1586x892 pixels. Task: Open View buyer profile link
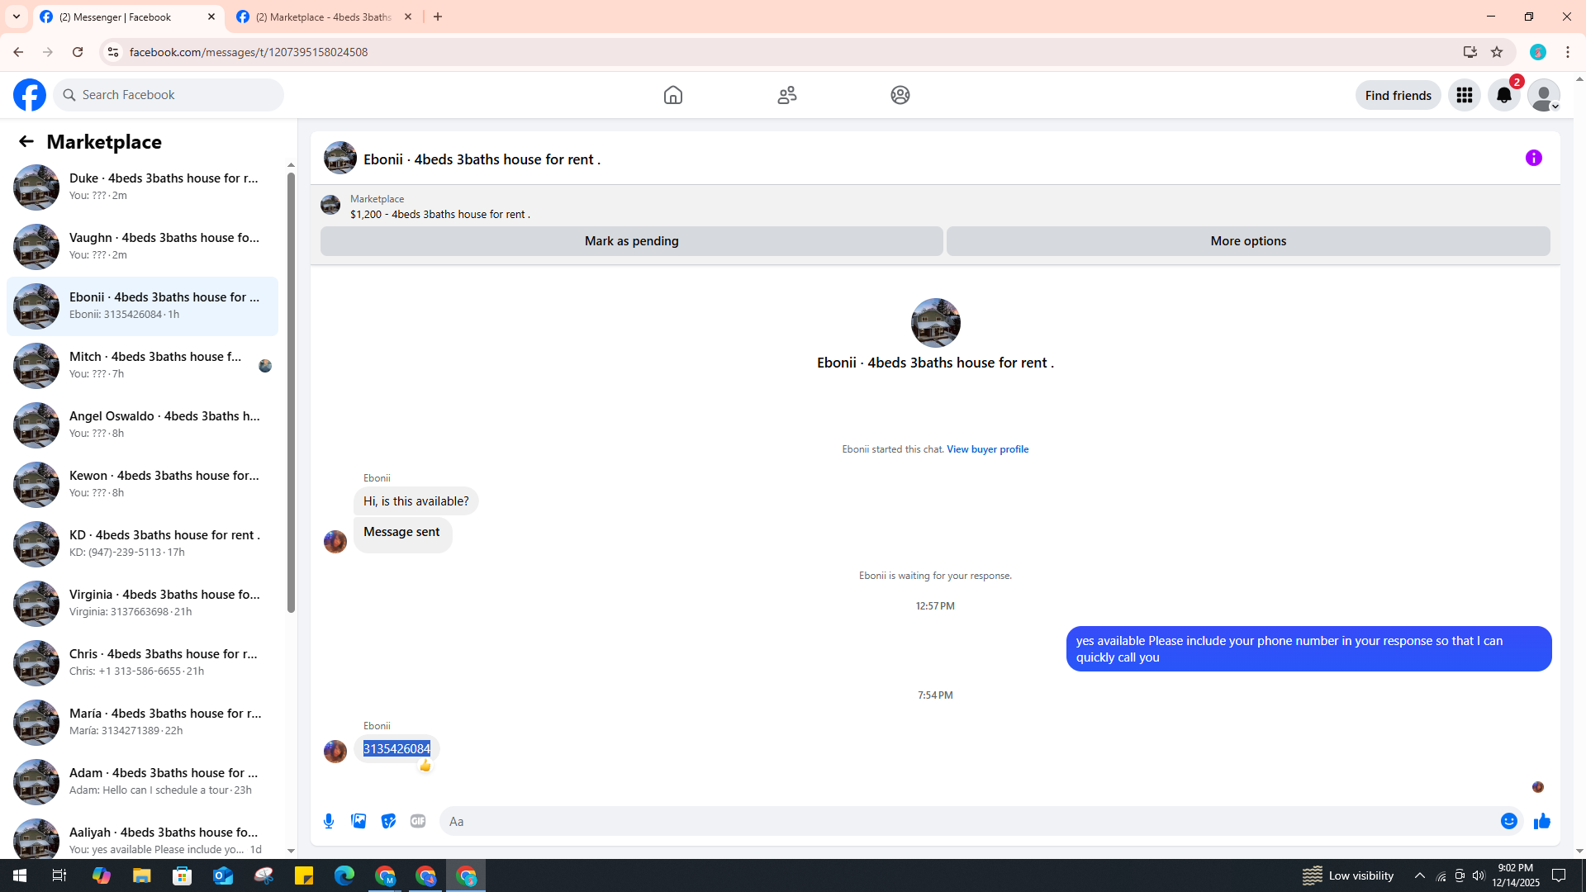[x=987, y=449]
